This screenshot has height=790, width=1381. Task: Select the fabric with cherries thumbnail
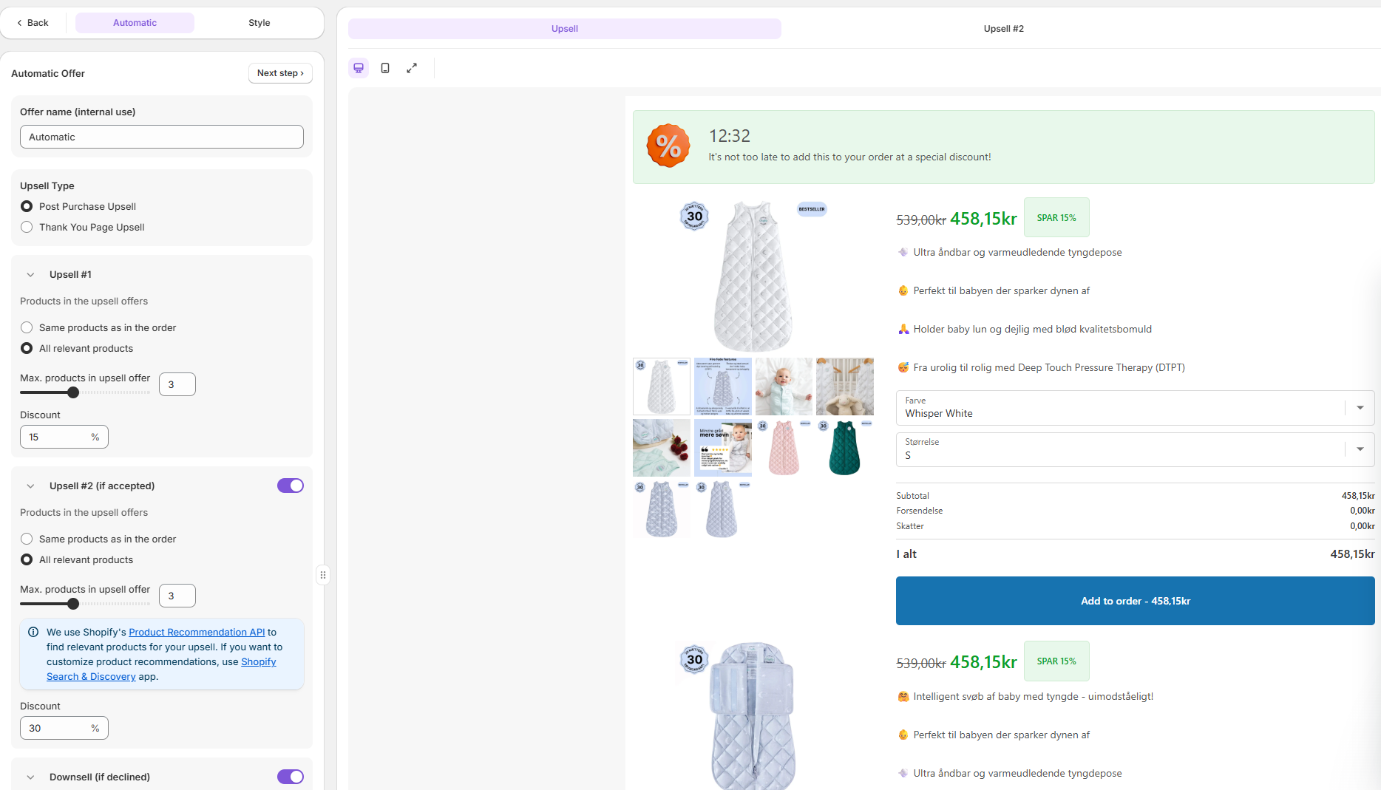(x=662, y=448)
